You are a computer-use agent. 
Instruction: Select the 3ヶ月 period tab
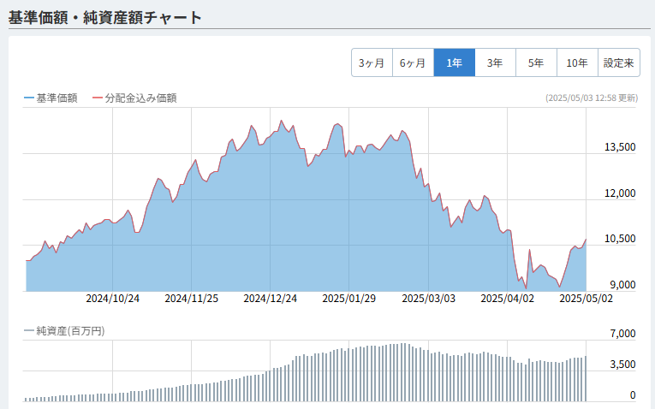(372, 62)
